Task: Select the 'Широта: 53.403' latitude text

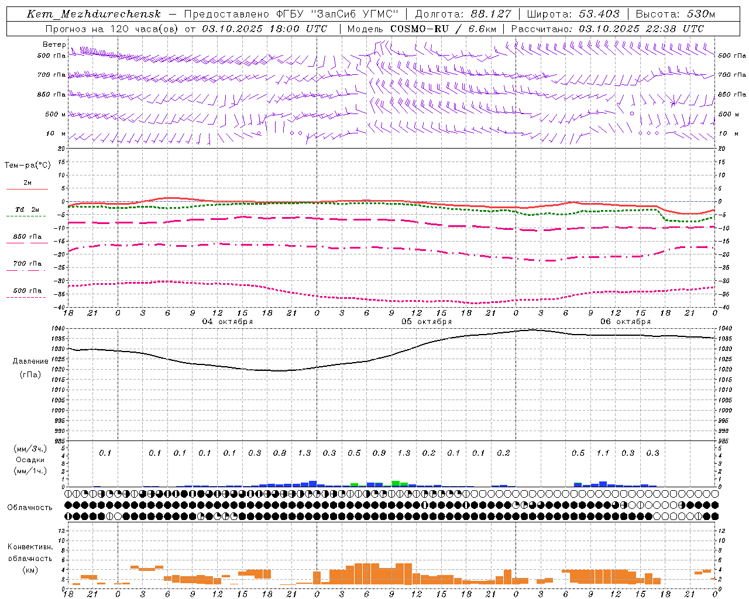Action: tap(573, 14)
